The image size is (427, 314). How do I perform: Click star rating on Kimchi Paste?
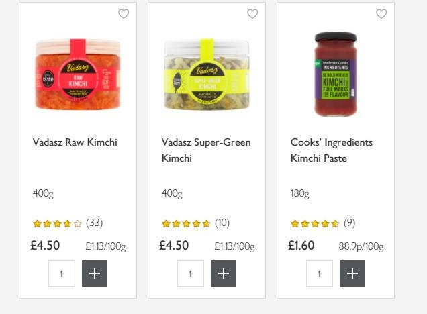coord(315,223)
